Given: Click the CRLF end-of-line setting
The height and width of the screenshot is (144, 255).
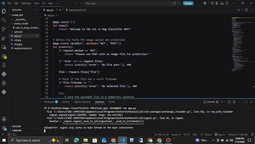Looking at the screenshot, I should pos(195,135).
